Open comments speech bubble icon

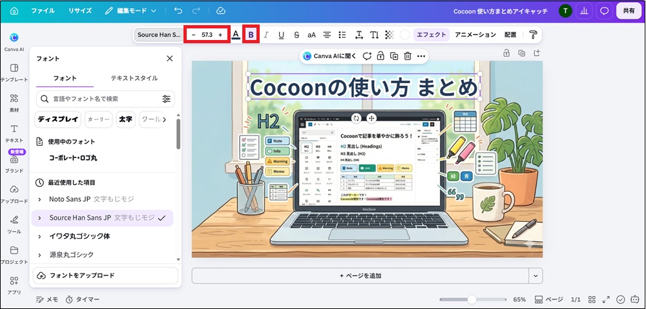point(604,11)
